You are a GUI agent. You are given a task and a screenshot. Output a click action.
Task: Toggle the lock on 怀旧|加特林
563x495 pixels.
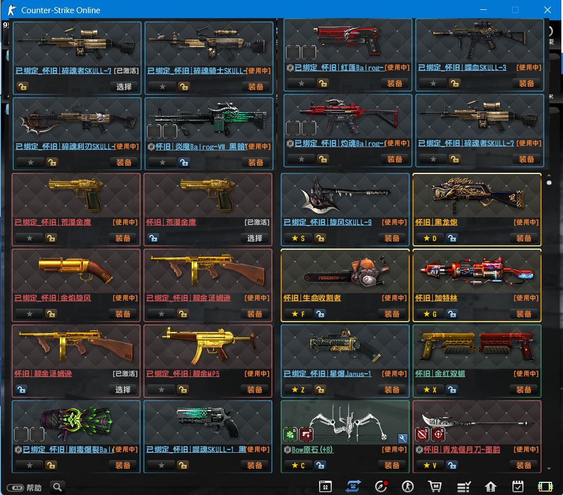coord(451,314)
